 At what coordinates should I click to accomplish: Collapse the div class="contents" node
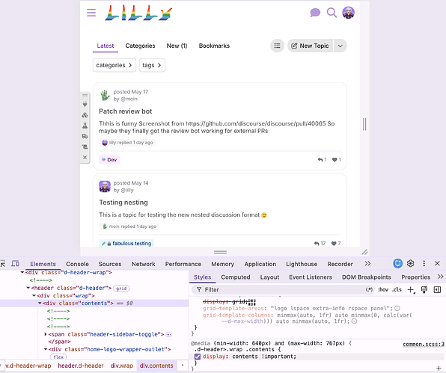[x=40, y=303]
